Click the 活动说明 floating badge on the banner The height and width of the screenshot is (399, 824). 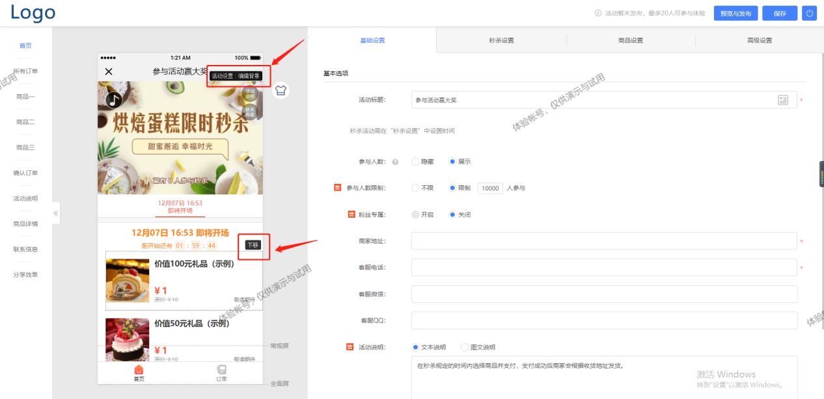250,94
